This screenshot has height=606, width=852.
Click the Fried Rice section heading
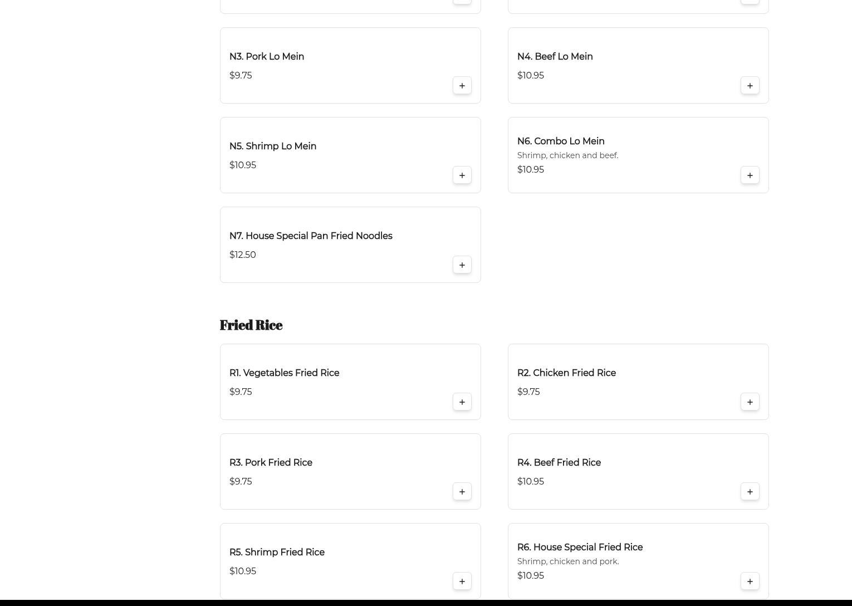tap(251, 325)
